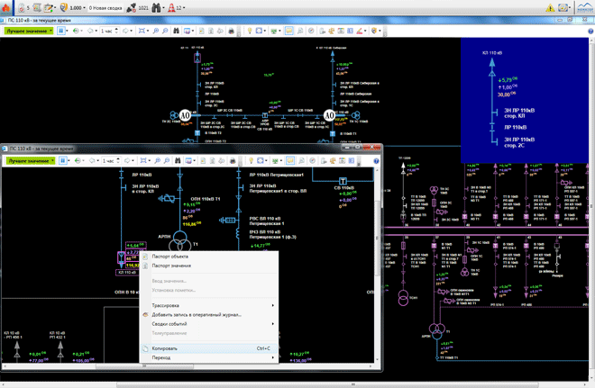Open dropdown next to 1.000 in top bar
This screenshot has width=595, height=388.
(84, 7)
